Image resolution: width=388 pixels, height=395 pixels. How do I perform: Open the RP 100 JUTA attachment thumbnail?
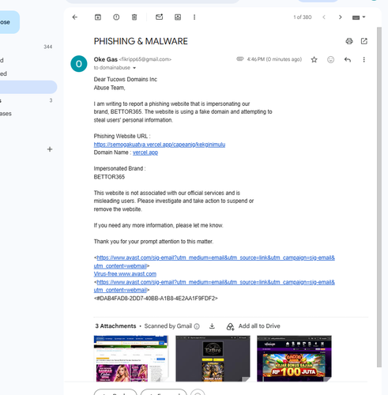click(294, 359)
